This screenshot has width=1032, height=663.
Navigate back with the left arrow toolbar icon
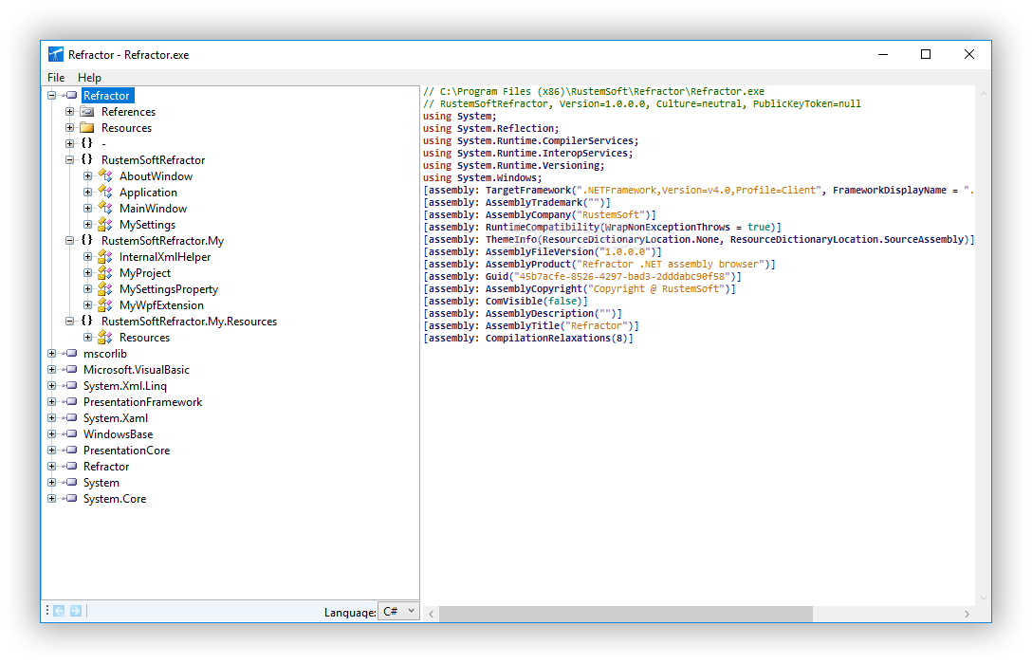point(59,611)
